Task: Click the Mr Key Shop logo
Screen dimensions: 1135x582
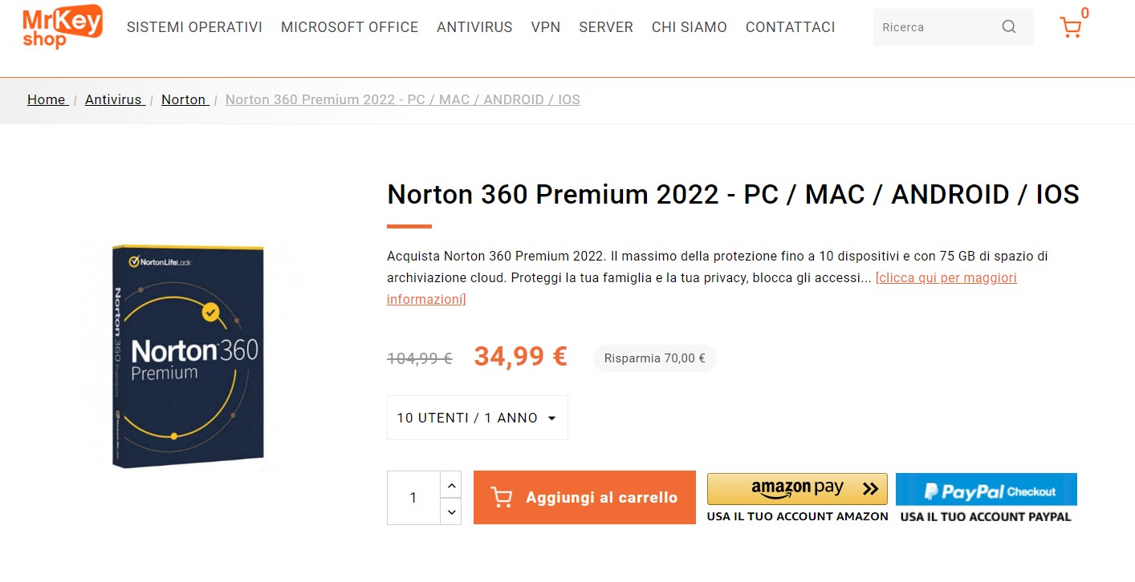Action: 61,25
